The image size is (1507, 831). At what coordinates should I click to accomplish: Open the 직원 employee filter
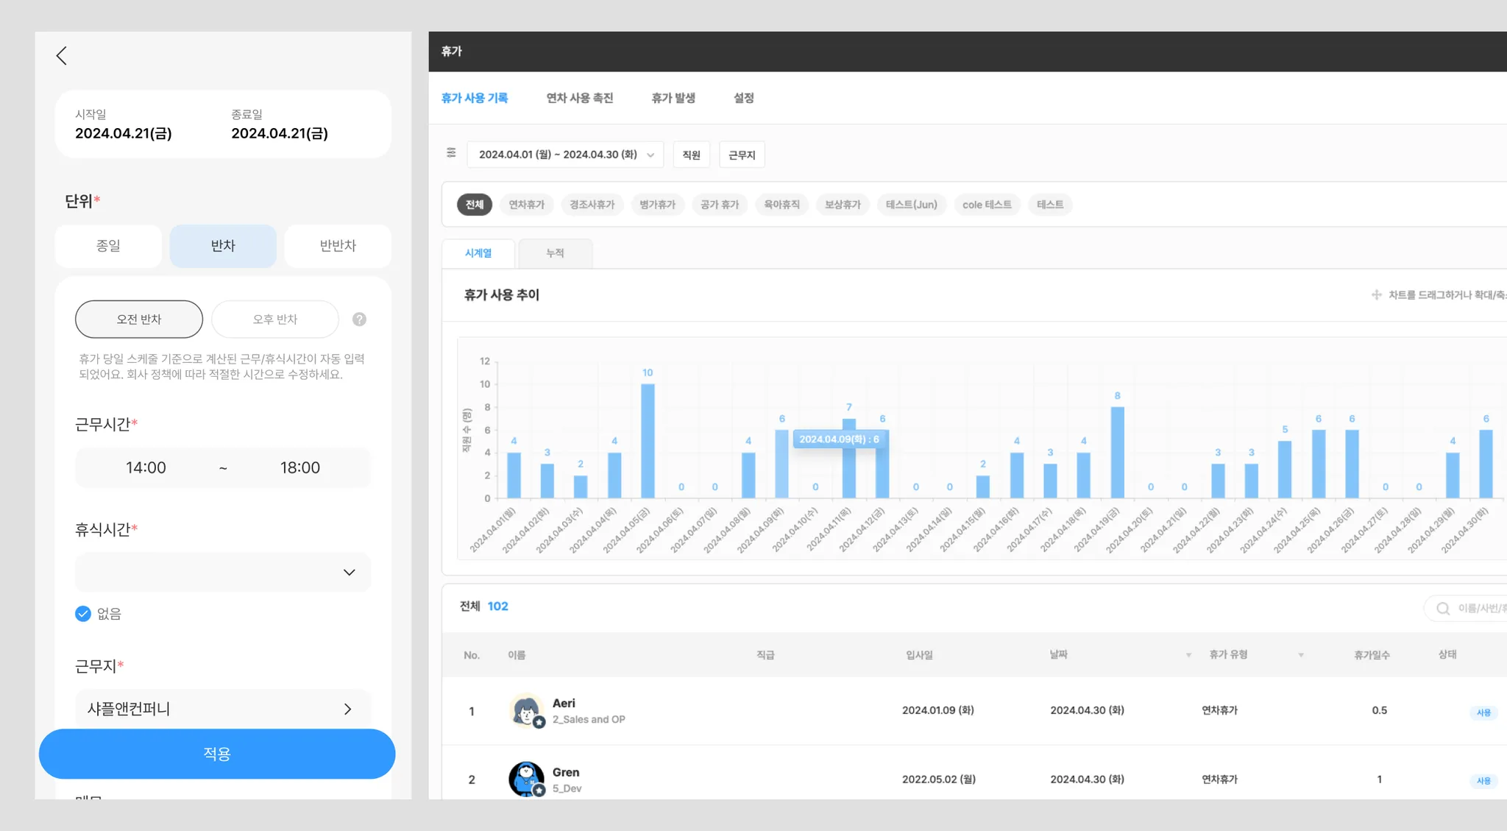(x=692, y=155)
